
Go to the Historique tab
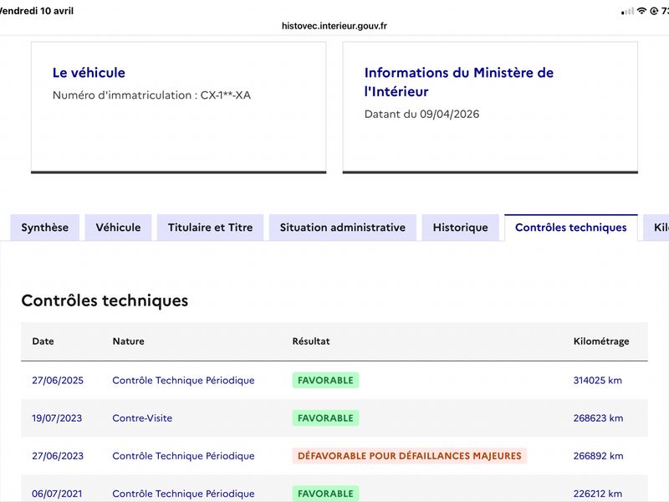click(x=461, y=228)
